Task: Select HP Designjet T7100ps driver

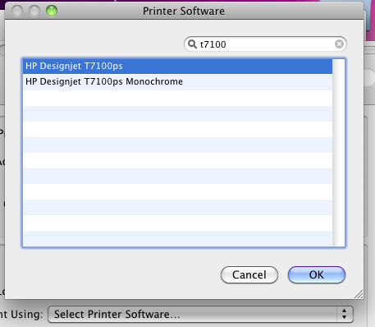Action: [177, 66]
